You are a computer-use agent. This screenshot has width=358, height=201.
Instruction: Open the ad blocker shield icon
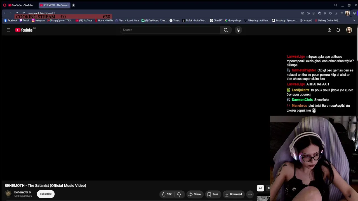314,13
